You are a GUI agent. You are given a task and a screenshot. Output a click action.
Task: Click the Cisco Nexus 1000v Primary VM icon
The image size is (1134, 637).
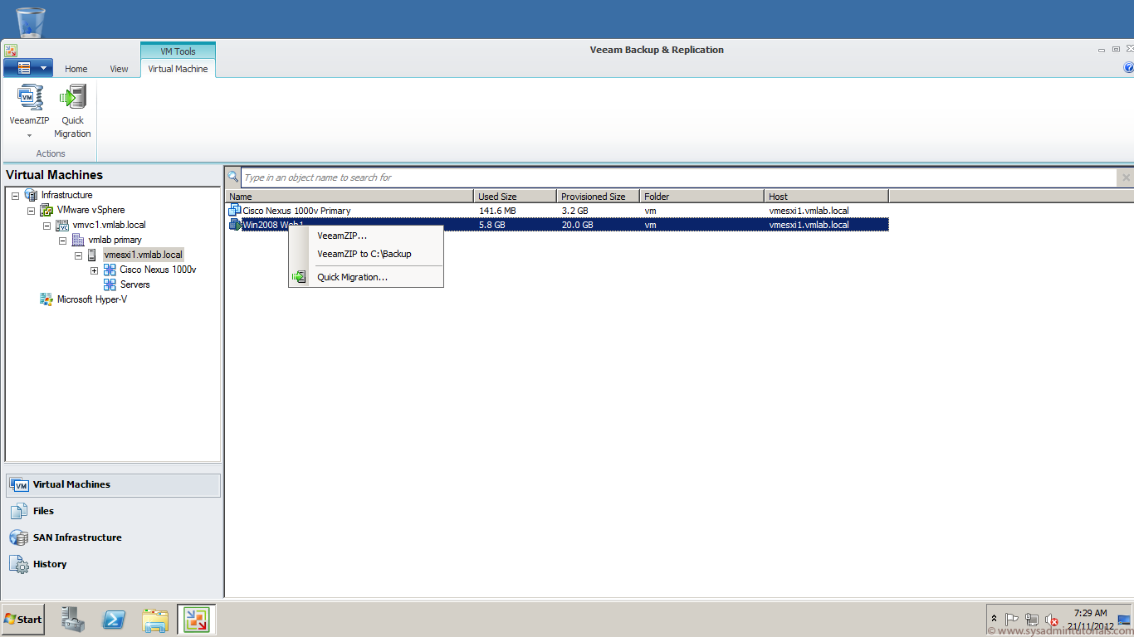(235, 211)
